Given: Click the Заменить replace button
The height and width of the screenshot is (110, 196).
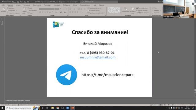Looking at the screenshot, I should pyautogui.click(x=156, y=10).
